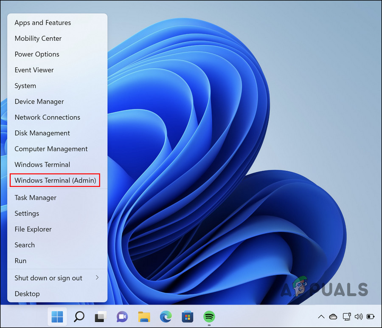Open the Microsoft Store

[x=187, y=317]
